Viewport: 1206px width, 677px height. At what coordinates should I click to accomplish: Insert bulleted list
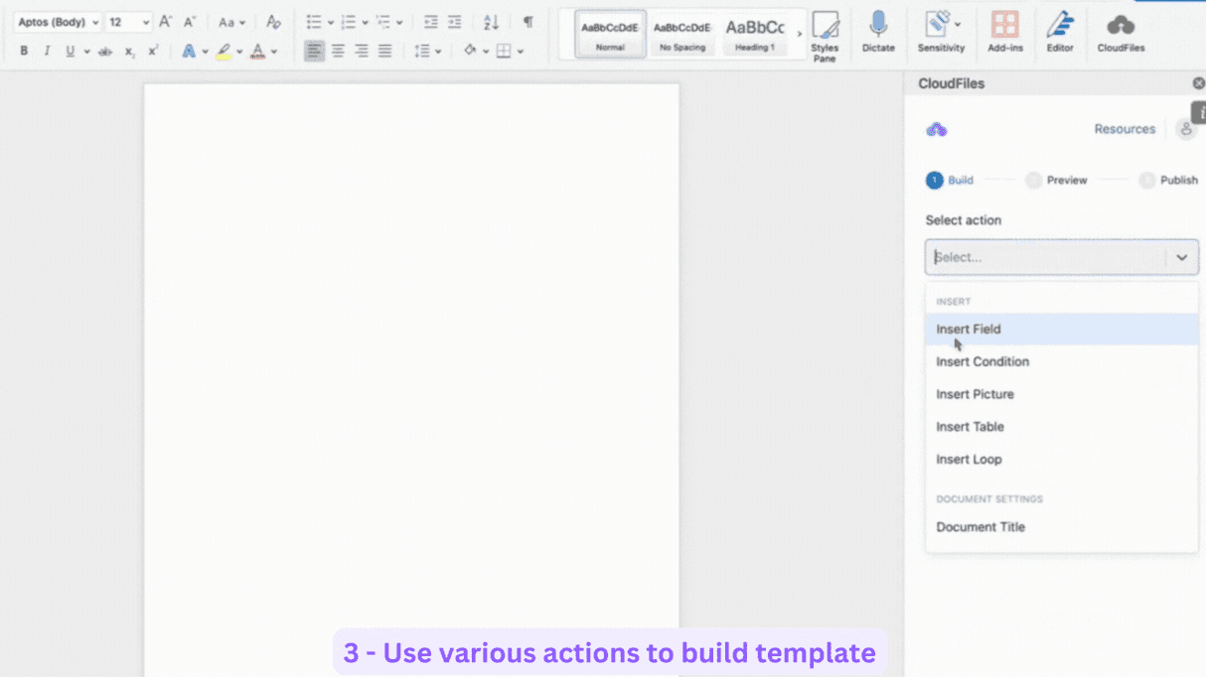click(x=314, y=22)
